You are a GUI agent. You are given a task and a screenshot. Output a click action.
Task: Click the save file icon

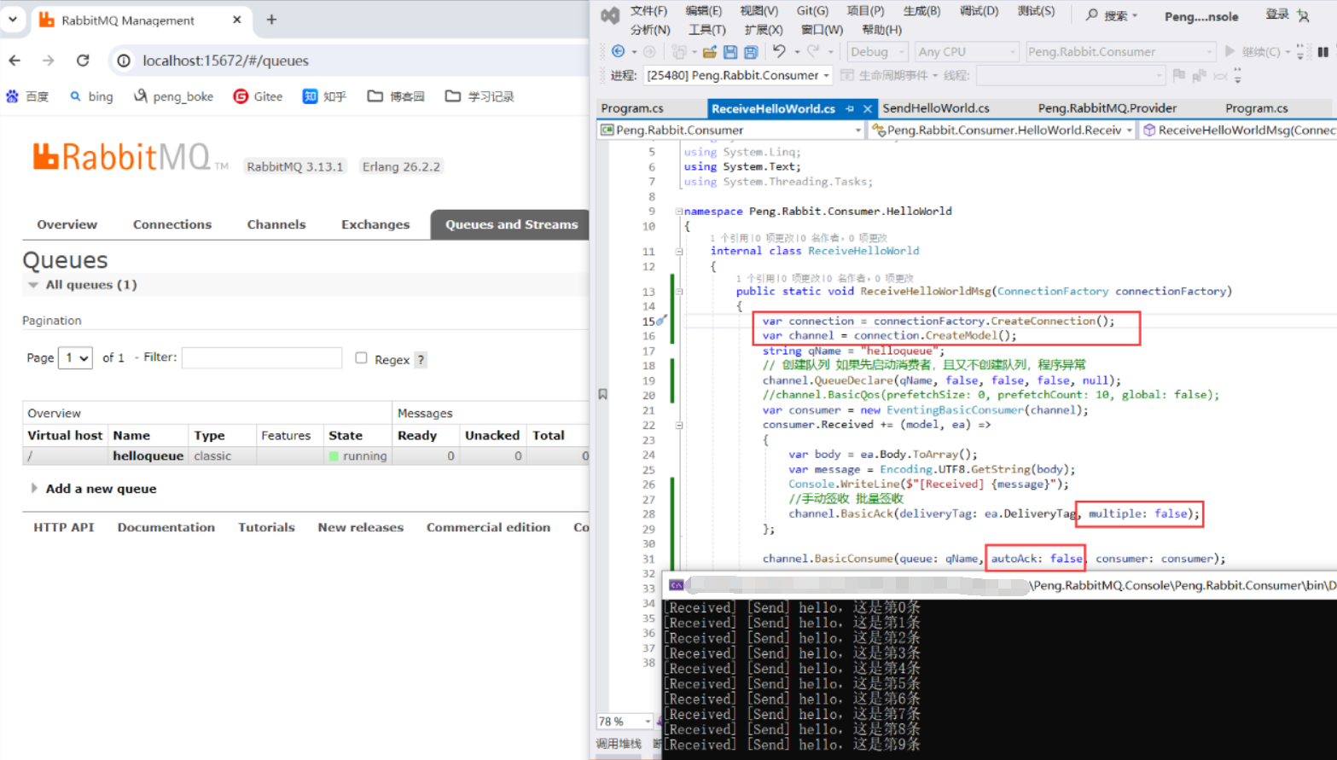pos(730,52)
